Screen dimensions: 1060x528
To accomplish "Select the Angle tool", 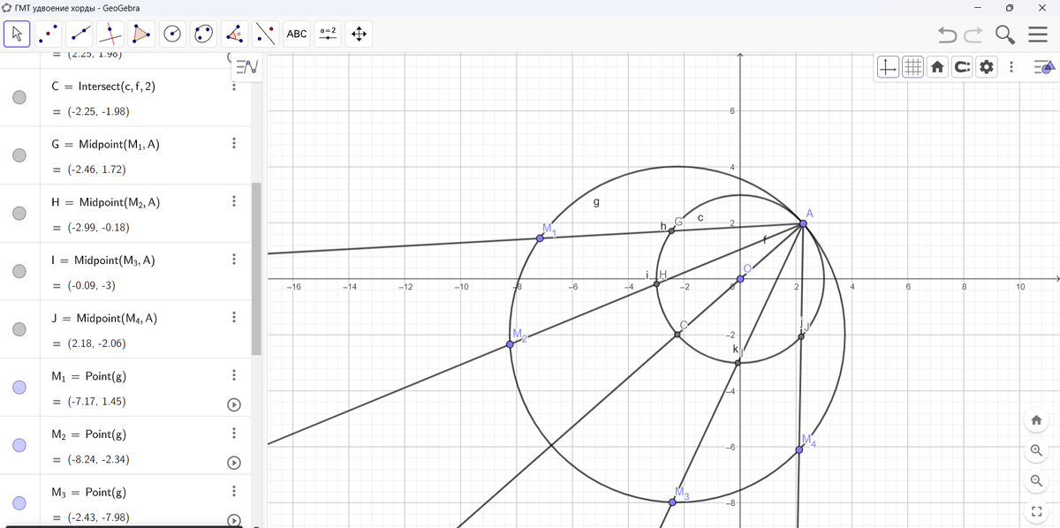I will point(235,34).
